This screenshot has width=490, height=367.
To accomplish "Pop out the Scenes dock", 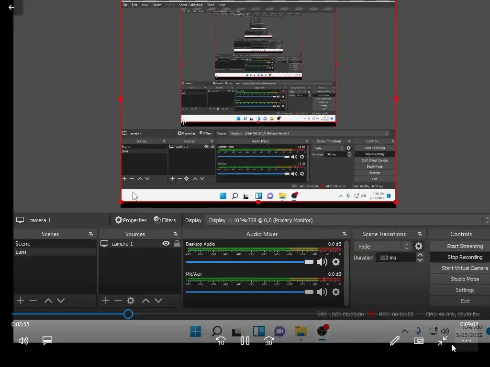I will click(x=90, y=234).
